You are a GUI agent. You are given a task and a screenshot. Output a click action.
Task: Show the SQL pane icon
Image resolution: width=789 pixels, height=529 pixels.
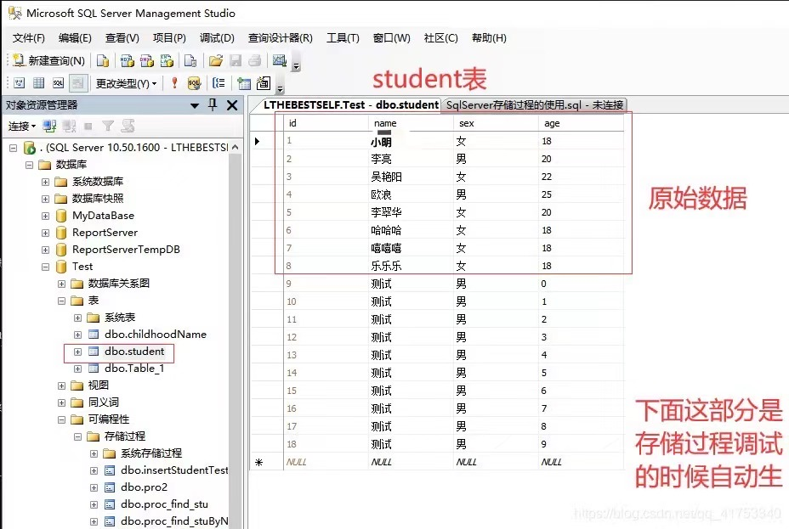click(59, 83)
